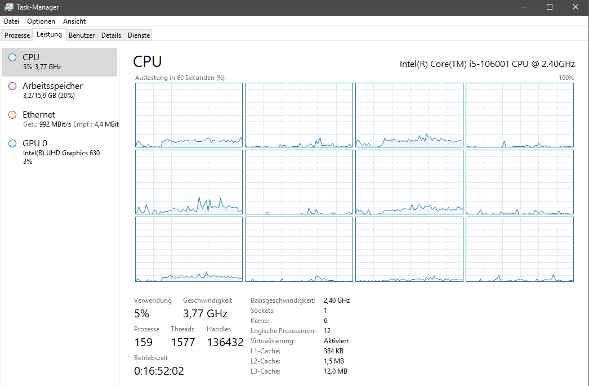
Task: Click the Geschwindigkeit 3,77 GHz value
Action: (x=205, y=313)
